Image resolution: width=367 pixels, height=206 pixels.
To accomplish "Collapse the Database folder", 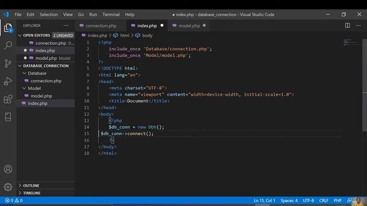I will point(37,73).
